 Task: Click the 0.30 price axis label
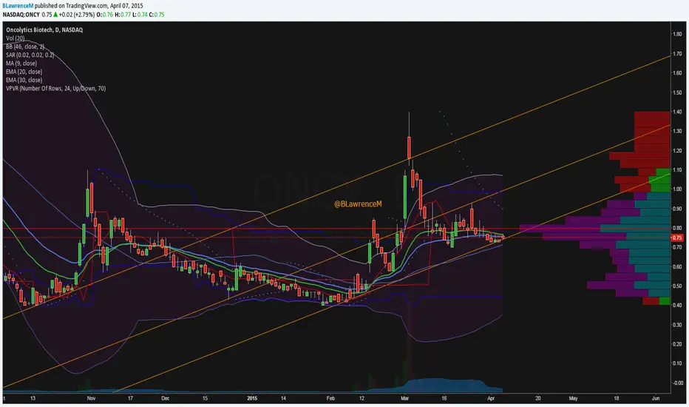[677, 325]
